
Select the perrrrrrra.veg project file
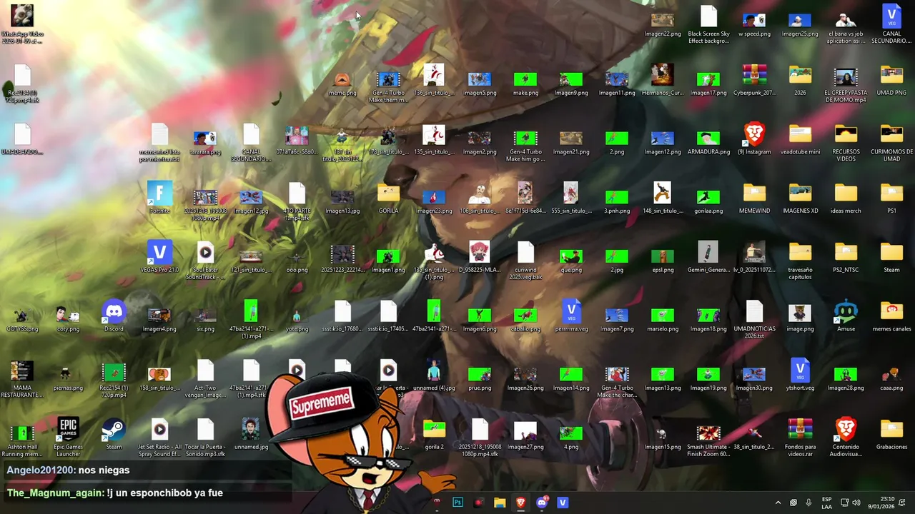571,316
